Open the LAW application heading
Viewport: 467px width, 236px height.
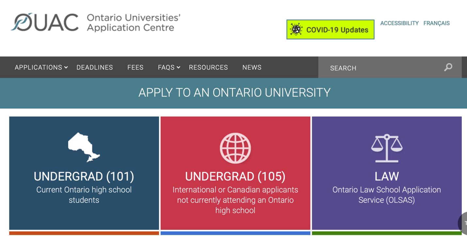pyautogui.click(x=387, y=176)
